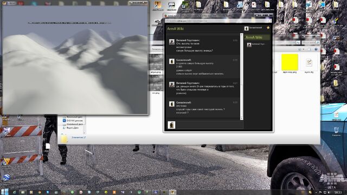
Task: Click the Recycle Bin desktop icon
Action: [336, 131]
